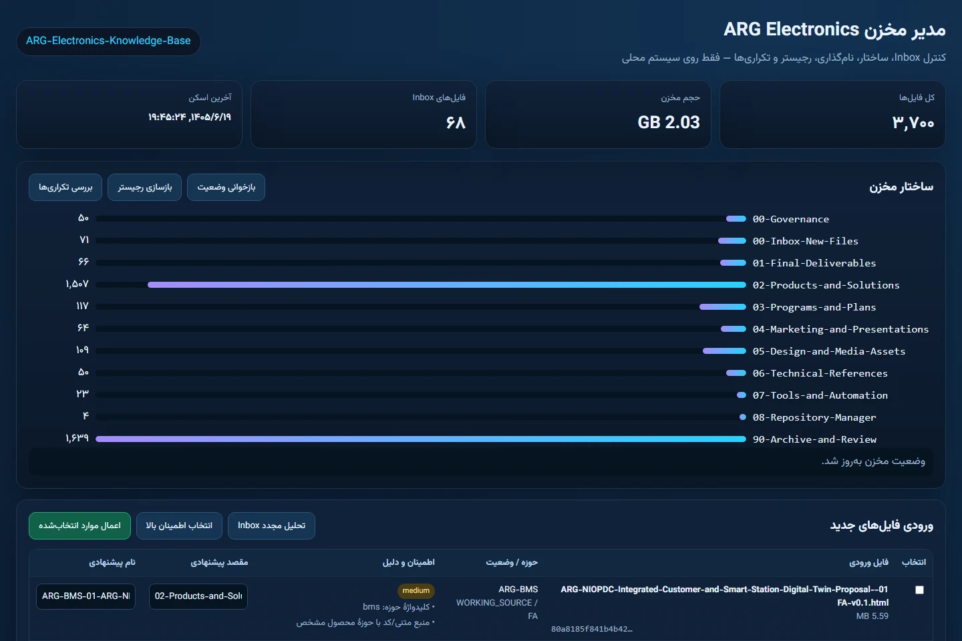Image resolution: width=962 pixels, height=641 pixels.
Task: Click the اطمینان و دلیل column header
Action: tap(408, 563)
